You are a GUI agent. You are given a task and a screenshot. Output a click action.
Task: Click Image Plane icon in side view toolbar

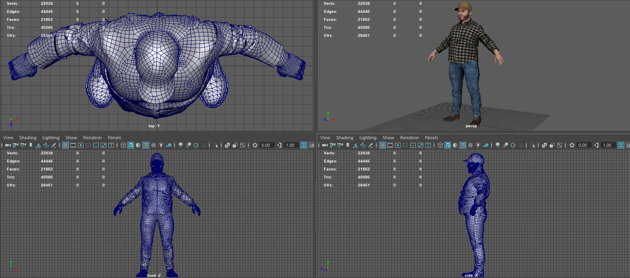(x=355, y=145)
